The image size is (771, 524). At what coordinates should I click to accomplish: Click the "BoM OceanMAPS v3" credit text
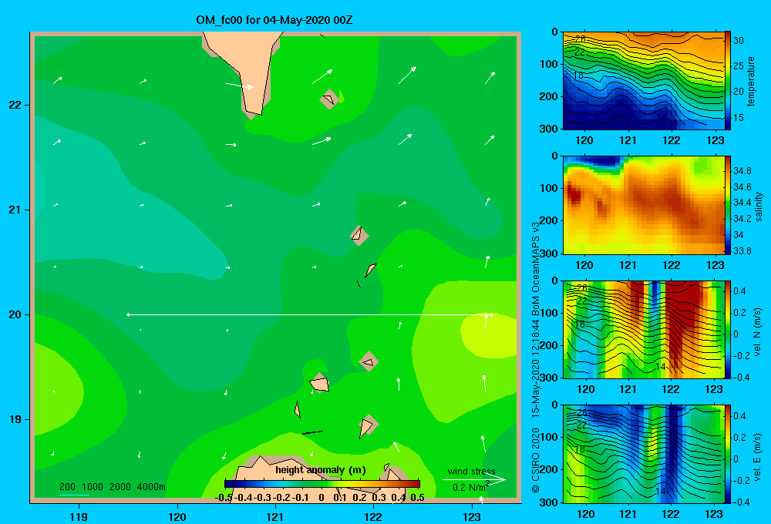tap(536, 268)
